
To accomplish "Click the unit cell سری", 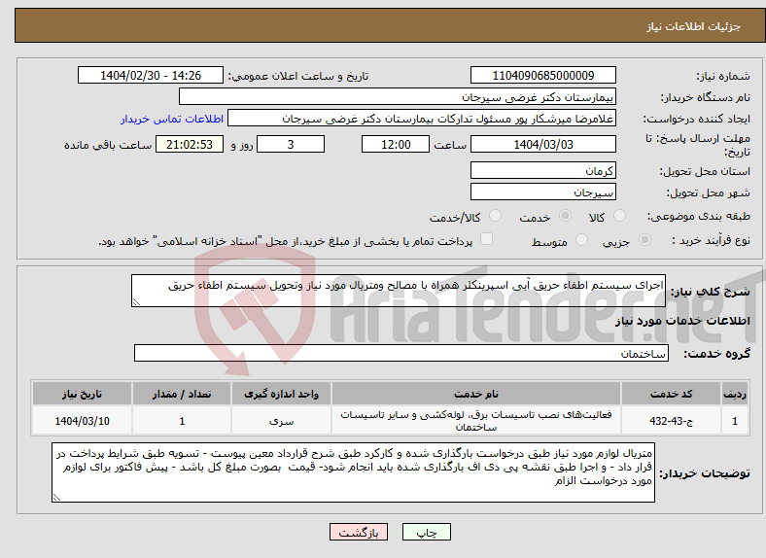I will click(281, 421).
